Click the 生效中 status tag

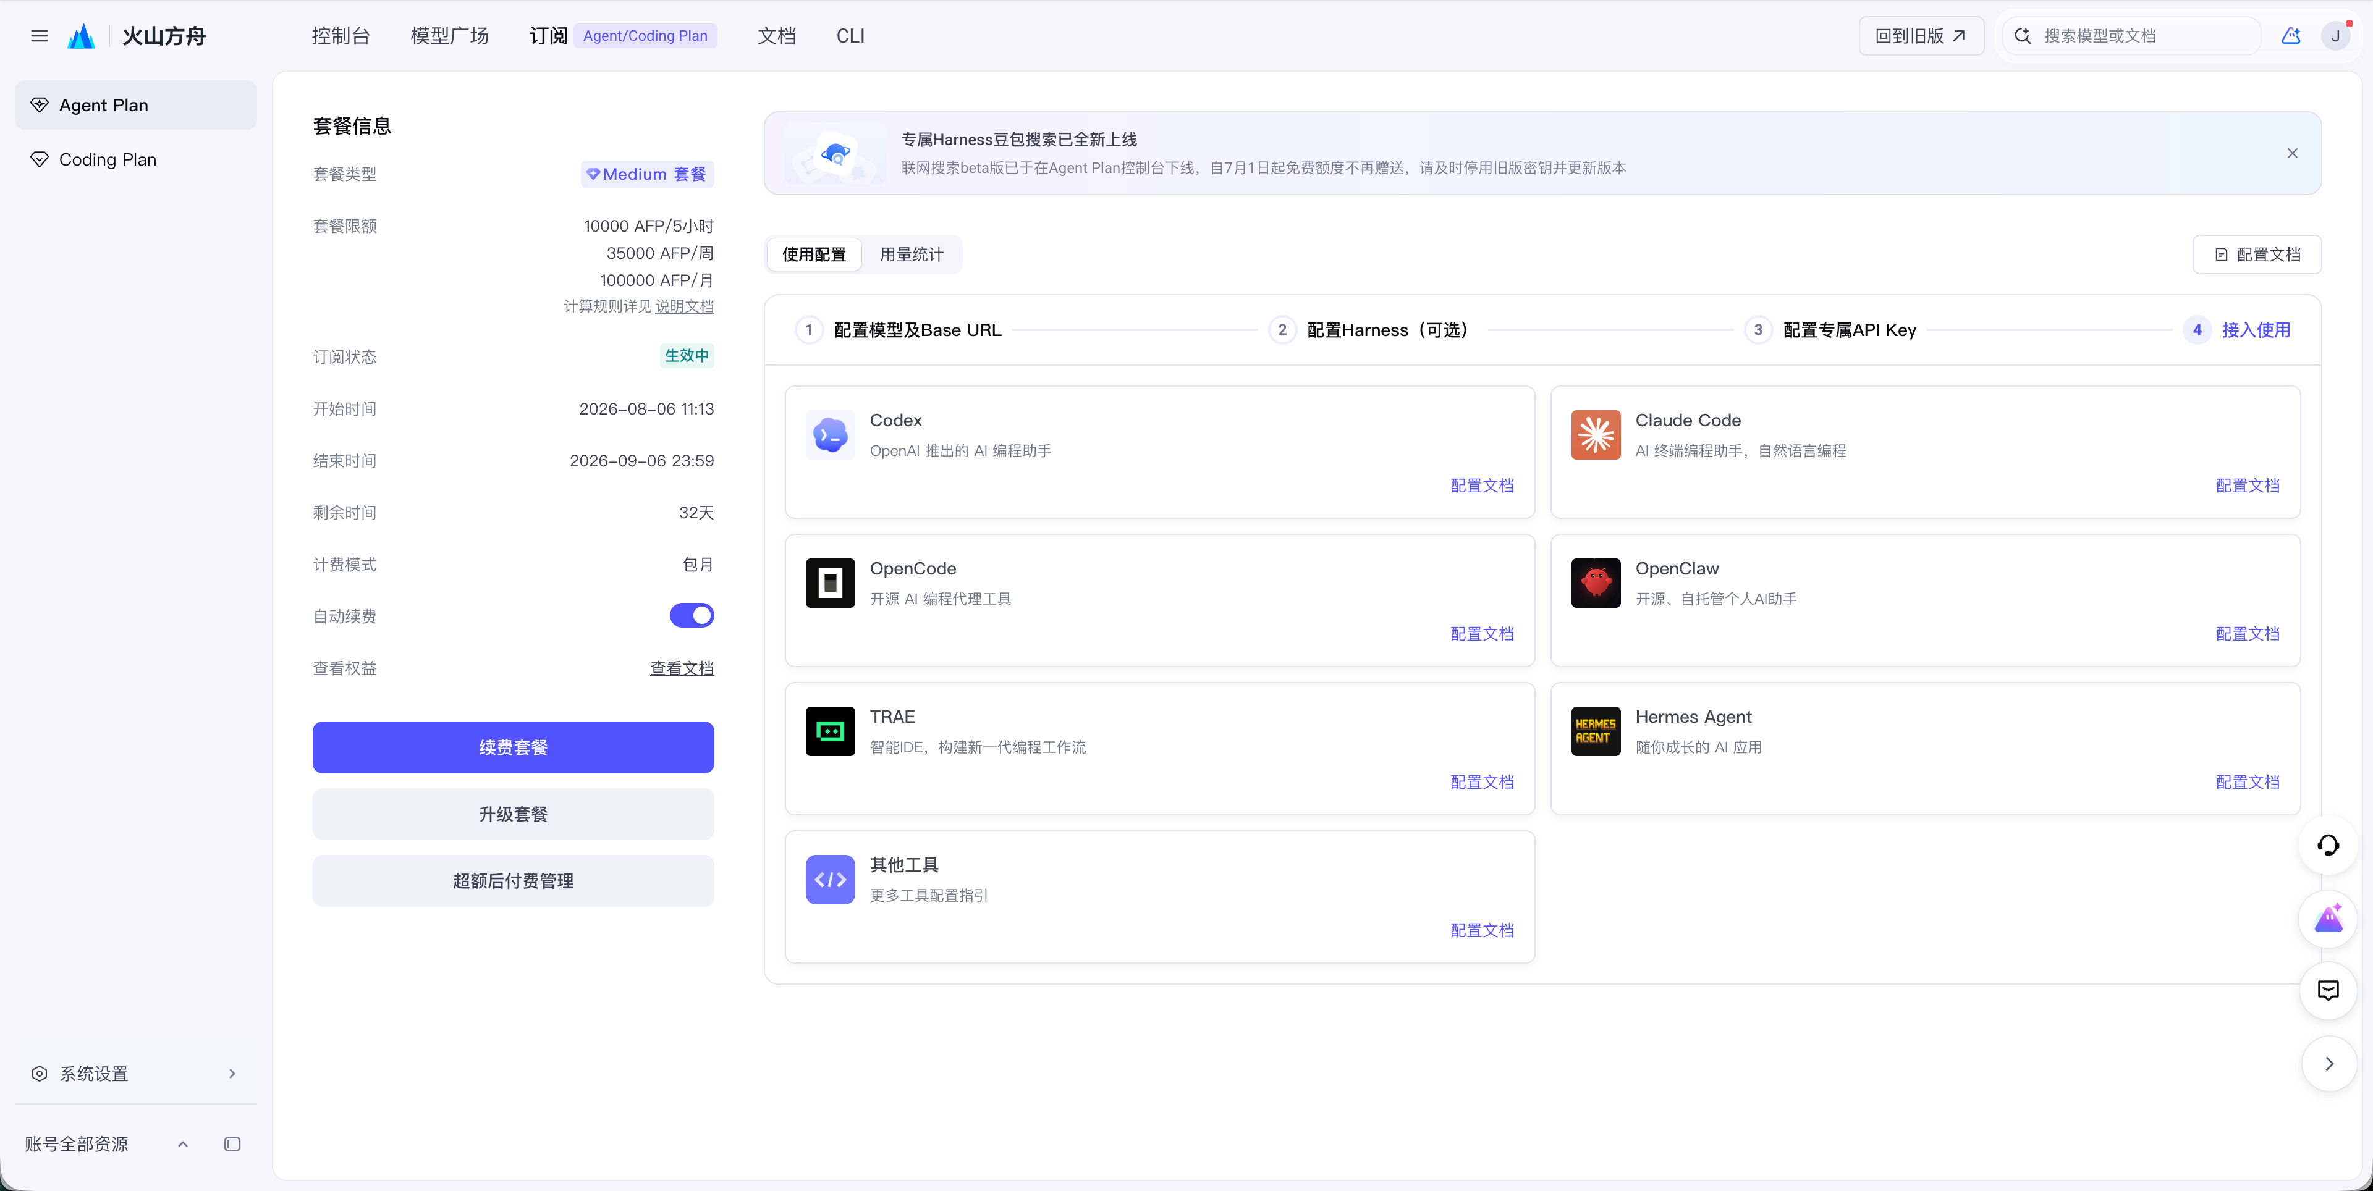687,356
